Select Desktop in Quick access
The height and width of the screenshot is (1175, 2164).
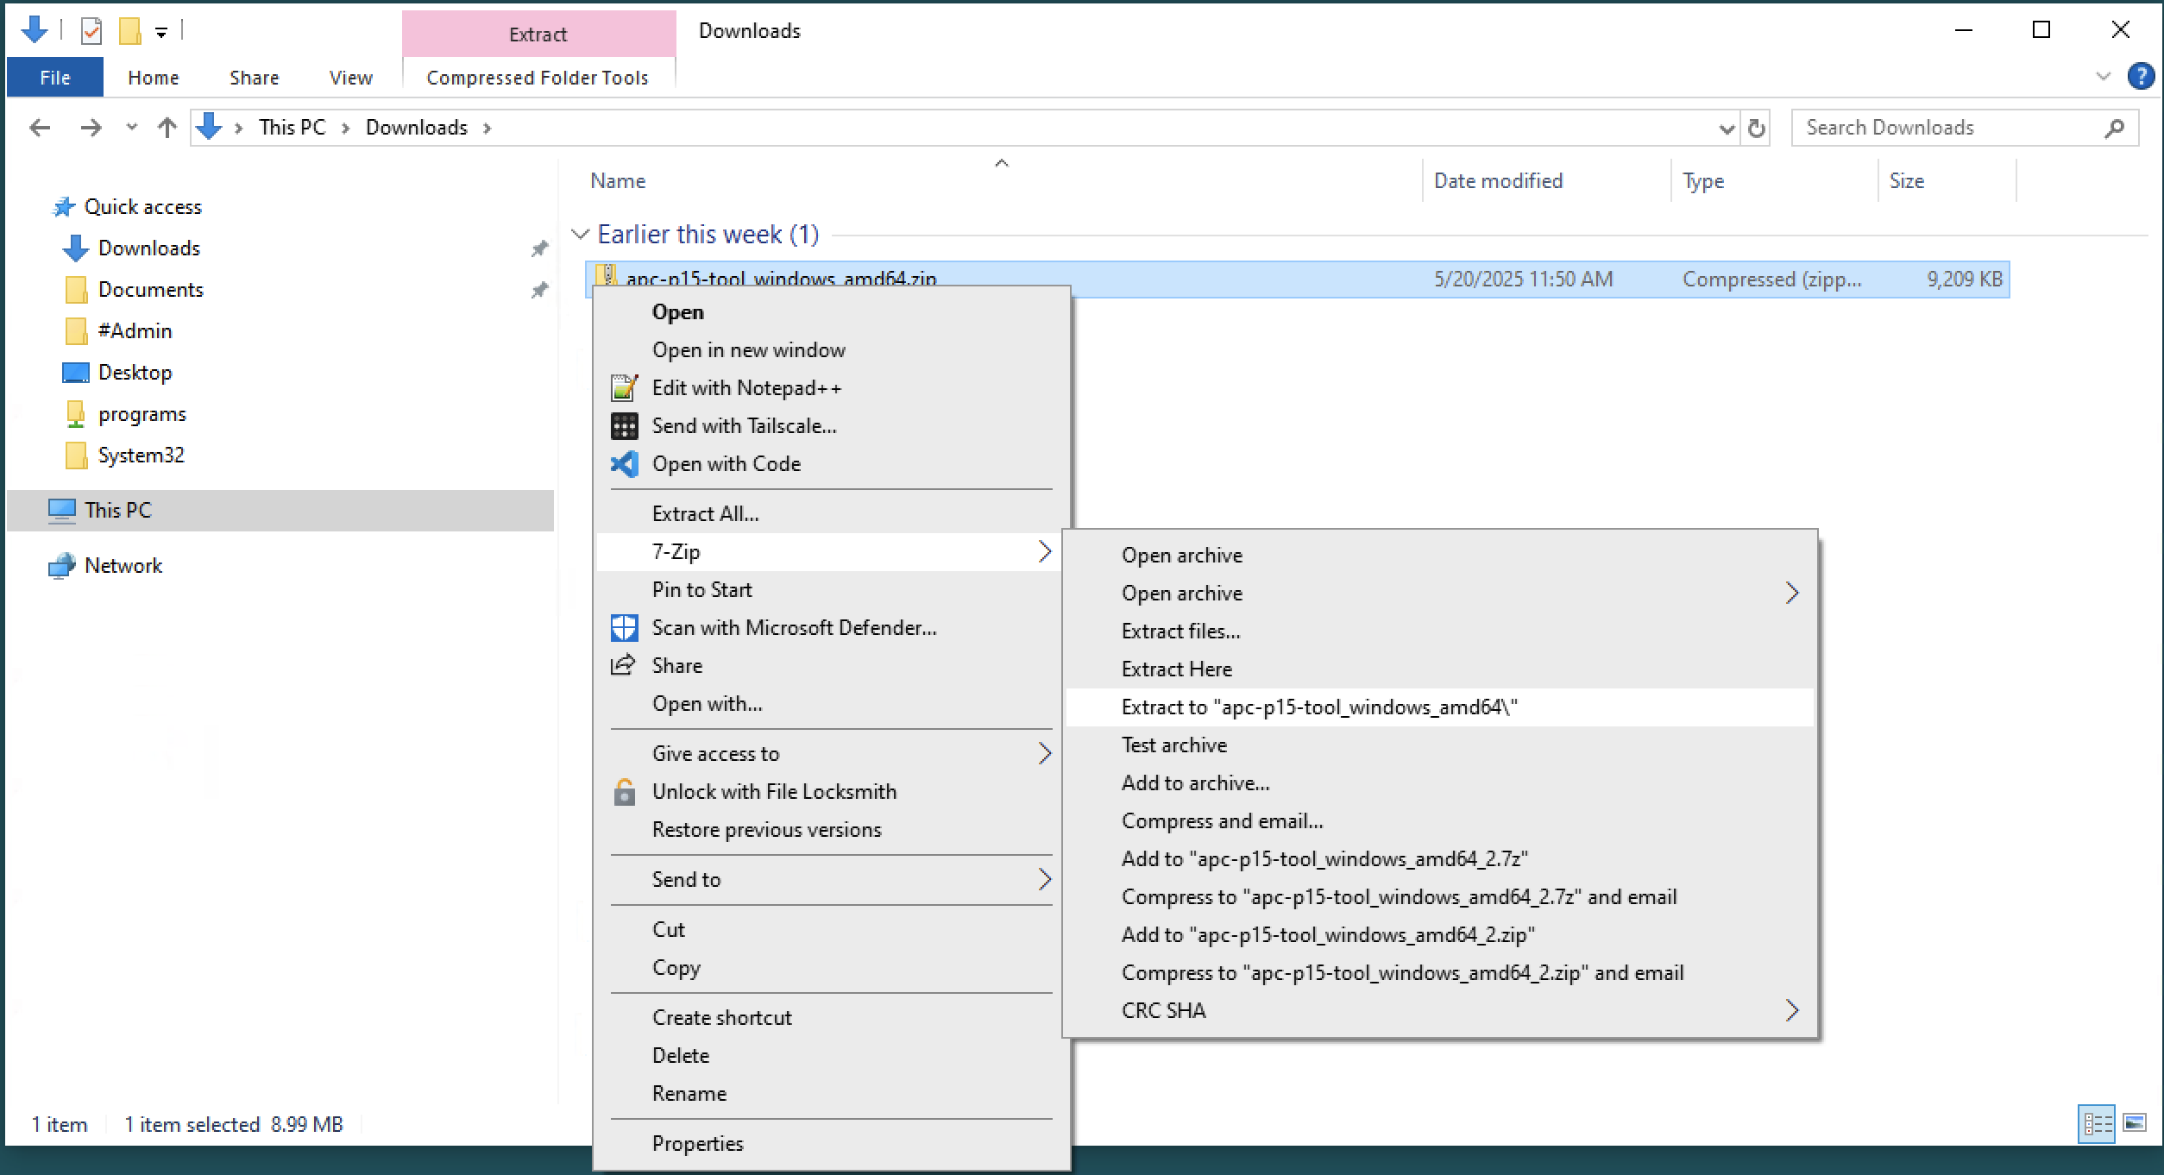(135, 372)
